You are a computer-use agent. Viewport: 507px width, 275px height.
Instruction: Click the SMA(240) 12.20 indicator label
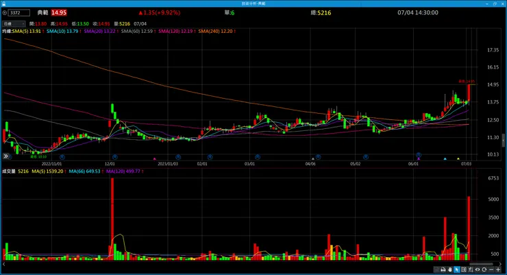215,32
